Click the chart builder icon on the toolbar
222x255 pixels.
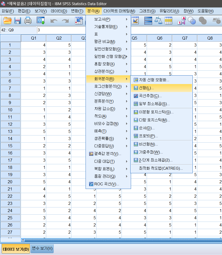135,21
